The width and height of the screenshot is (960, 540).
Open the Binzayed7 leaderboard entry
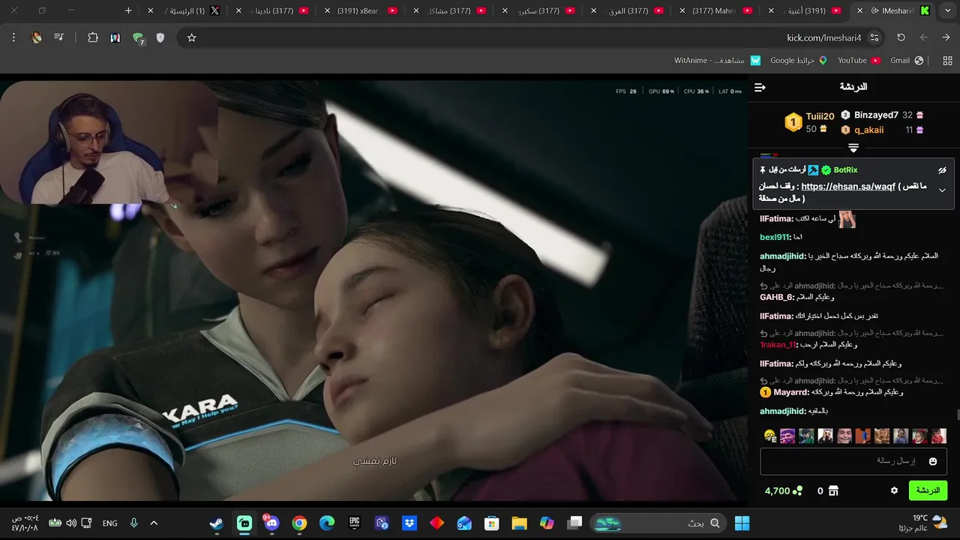(x=876, y=115)
